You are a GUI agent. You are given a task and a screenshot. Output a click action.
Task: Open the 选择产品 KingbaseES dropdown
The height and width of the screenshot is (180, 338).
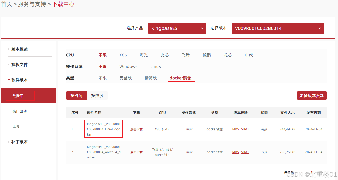click(177, 28)
